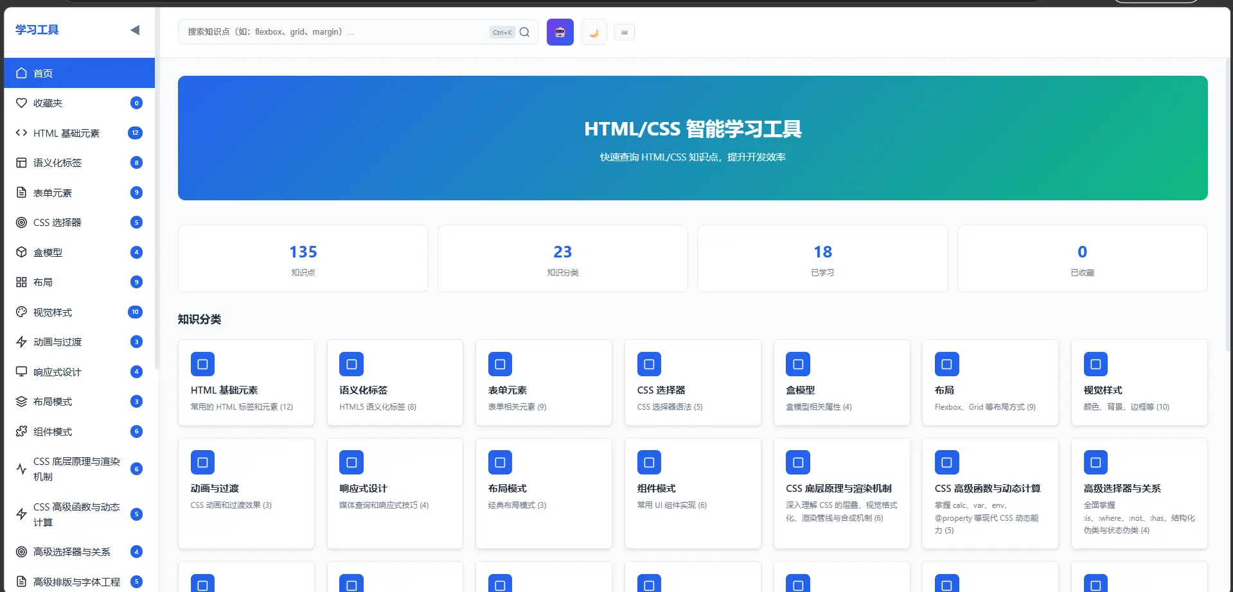
Task: Click the blue icon on CSS 选择器 card
Action: [649, 364]
